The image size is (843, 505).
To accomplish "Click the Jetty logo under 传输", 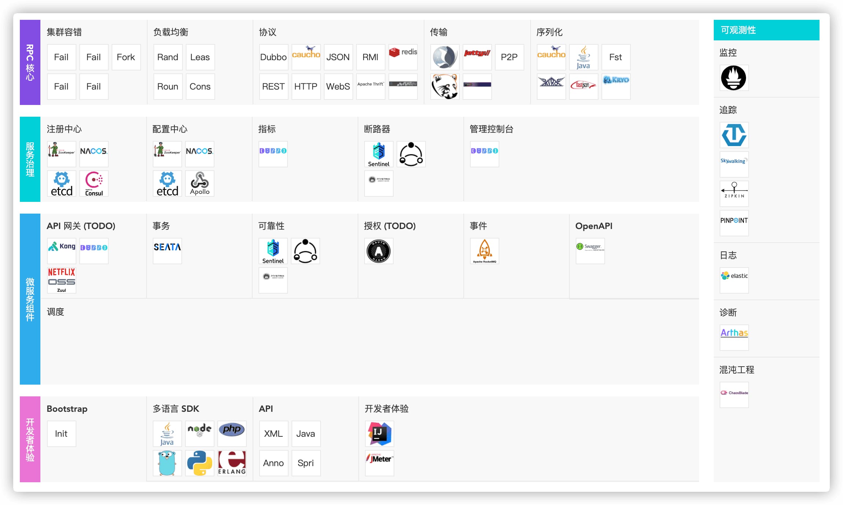I will (x=477, y=57).
